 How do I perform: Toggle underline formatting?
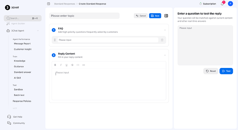coord(67,65)
